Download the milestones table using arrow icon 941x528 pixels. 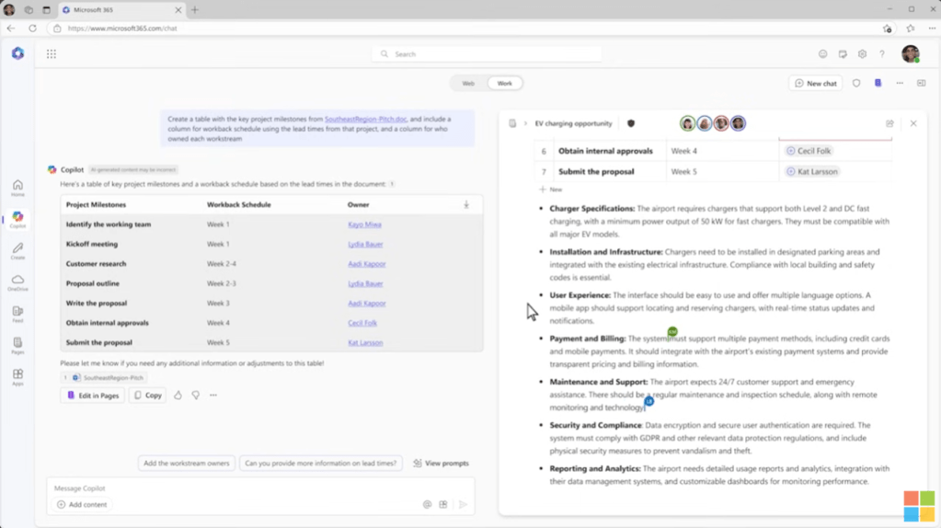tap(466, 205)
